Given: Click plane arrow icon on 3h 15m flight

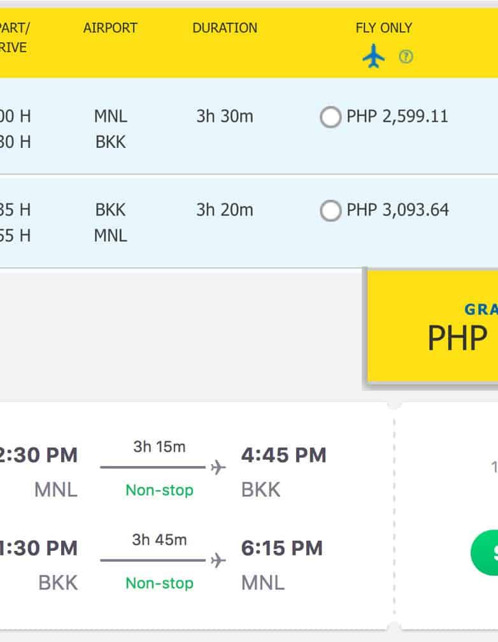Looking at the screenshot, I should click(x=218, y=468).
